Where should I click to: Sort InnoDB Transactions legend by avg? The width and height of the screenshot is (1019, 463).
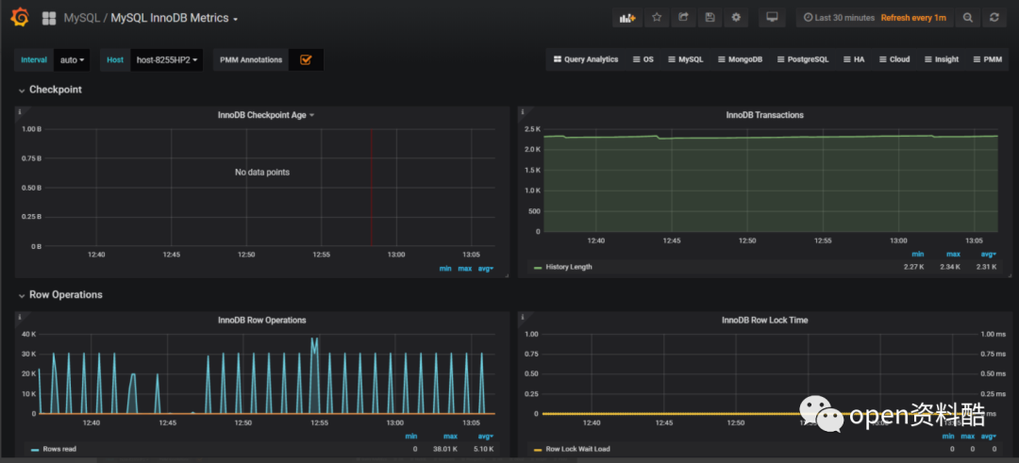989,255
